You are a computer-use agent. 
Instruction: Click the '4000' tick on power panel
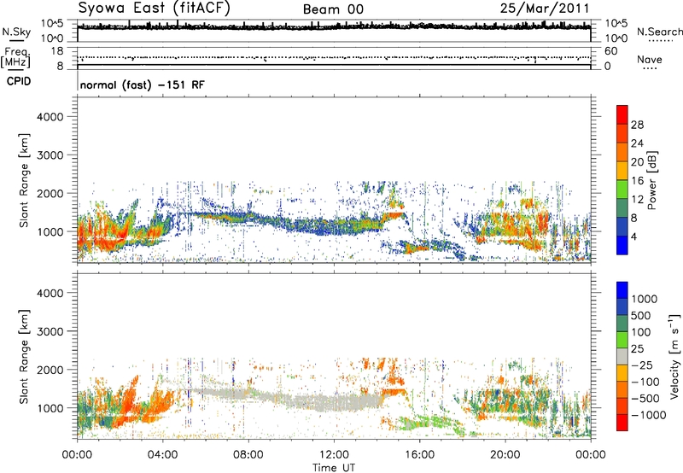50,117
